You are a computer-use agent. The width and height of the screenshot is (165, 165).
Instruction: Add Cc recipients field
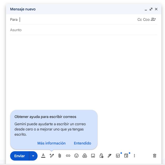click(140, 19)
